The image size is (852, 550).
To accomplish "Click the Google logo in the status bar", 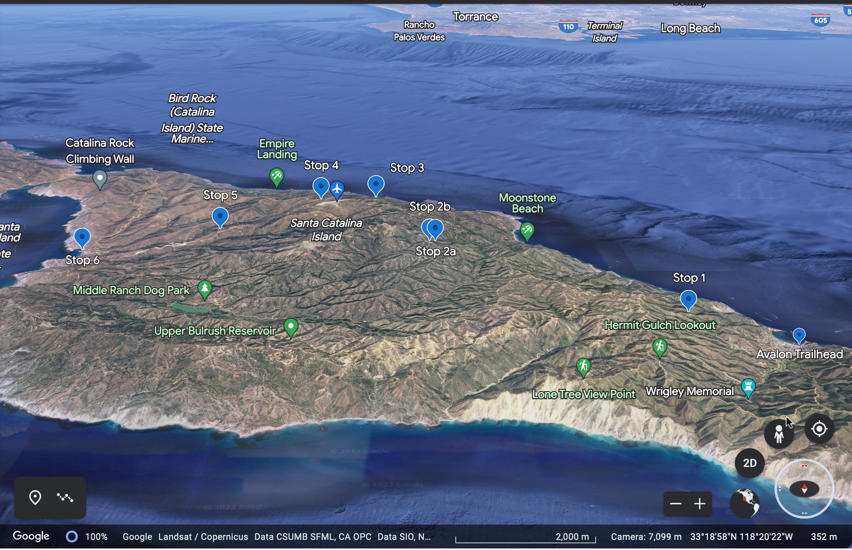I will coord(31,536).
